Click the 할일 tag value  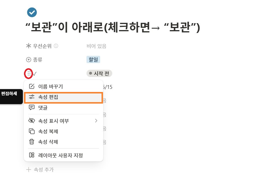(x=93, y=60)
